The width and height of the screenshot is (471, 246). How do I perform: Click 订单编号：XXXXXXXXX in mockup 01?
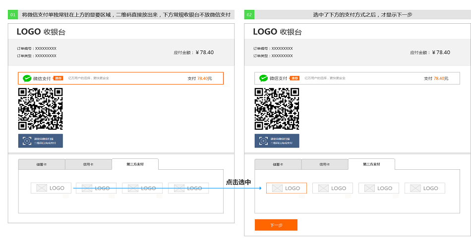click(x=37, y=49)
